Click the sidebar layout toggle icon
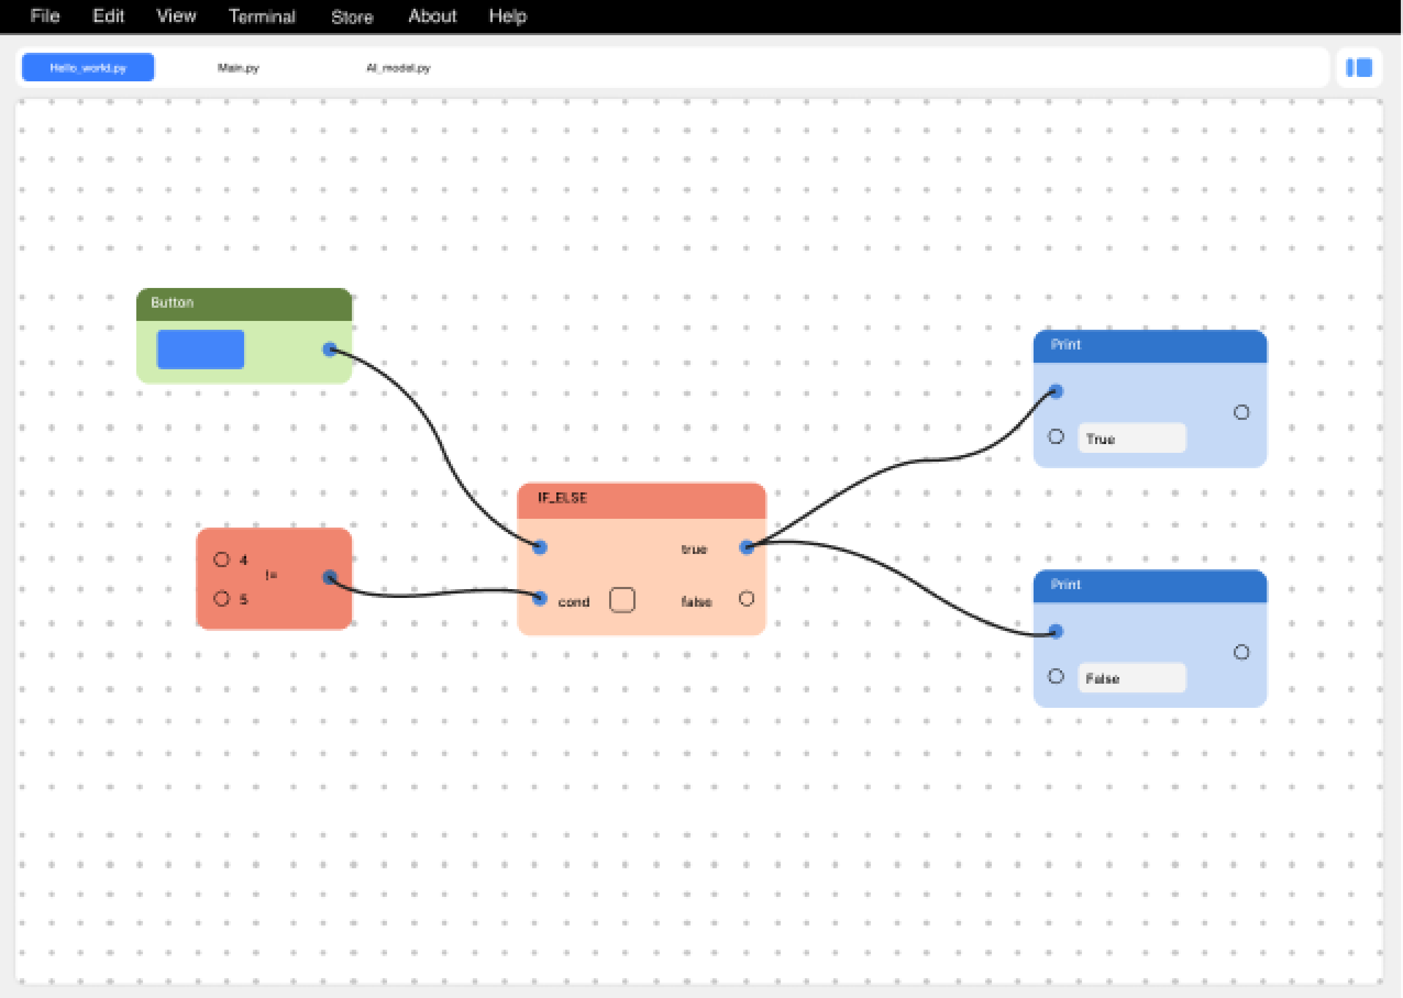This screenshot has height=998, width=1403. [1358, 68]
